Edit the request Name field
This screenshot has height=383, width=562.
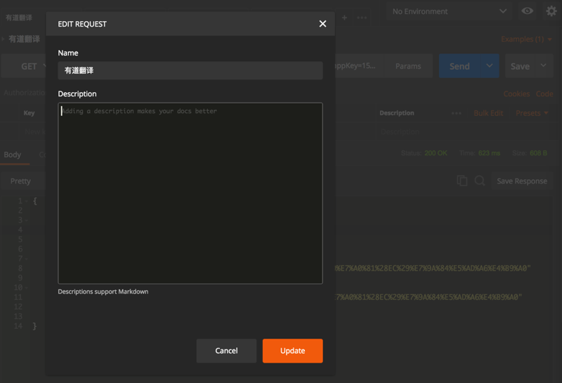(x=190, y=70)
